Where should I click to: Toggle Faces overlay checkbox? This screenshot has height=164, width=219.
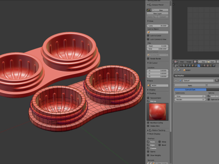pos(148,142)
